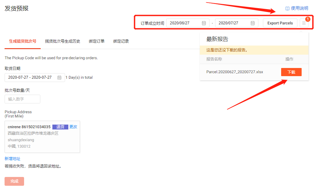Screen dimensions: 314x189
Task: Click the 若揽收失败 return notice text
Action: click(x=33, y=166)
